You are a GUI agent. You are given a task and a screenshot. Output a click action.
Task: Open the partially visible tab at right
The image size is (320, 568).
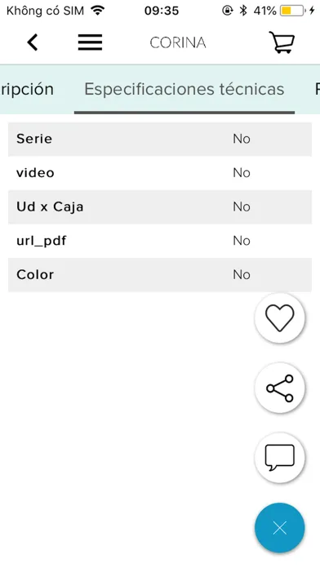coord(317,89)
